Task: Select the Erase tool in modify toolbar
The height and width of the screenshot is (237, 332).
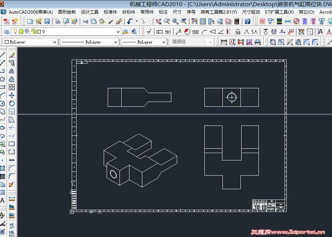Action: (12, 55)
